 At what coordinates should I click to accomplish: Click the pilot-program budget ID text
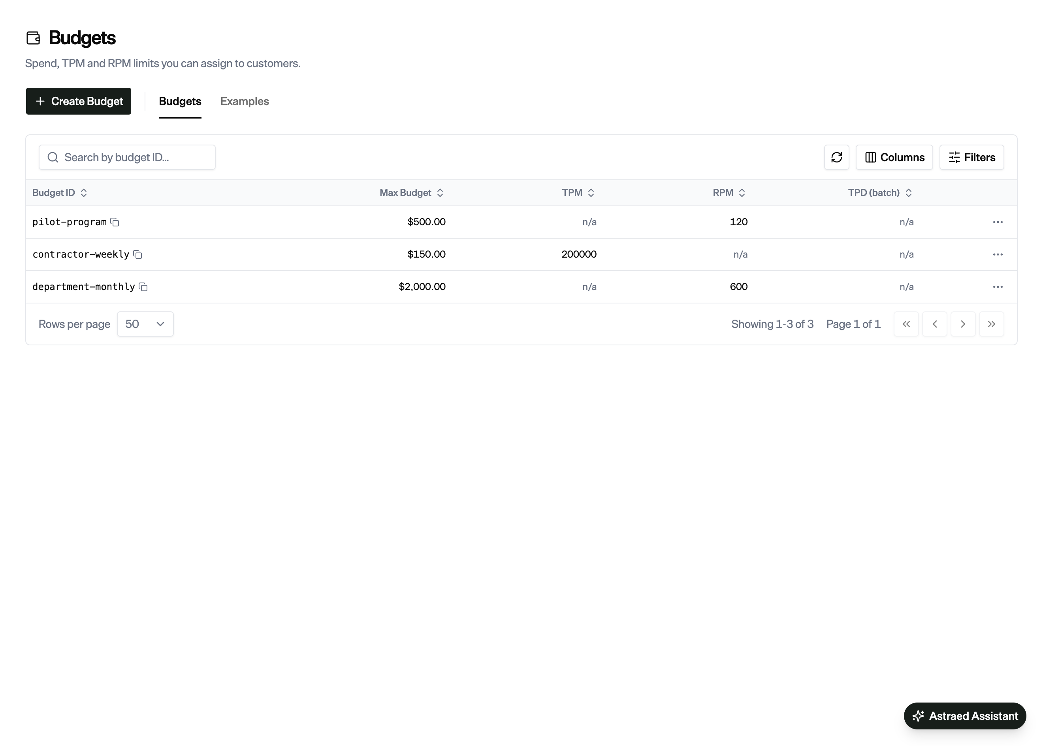click(x=70, y=222)
